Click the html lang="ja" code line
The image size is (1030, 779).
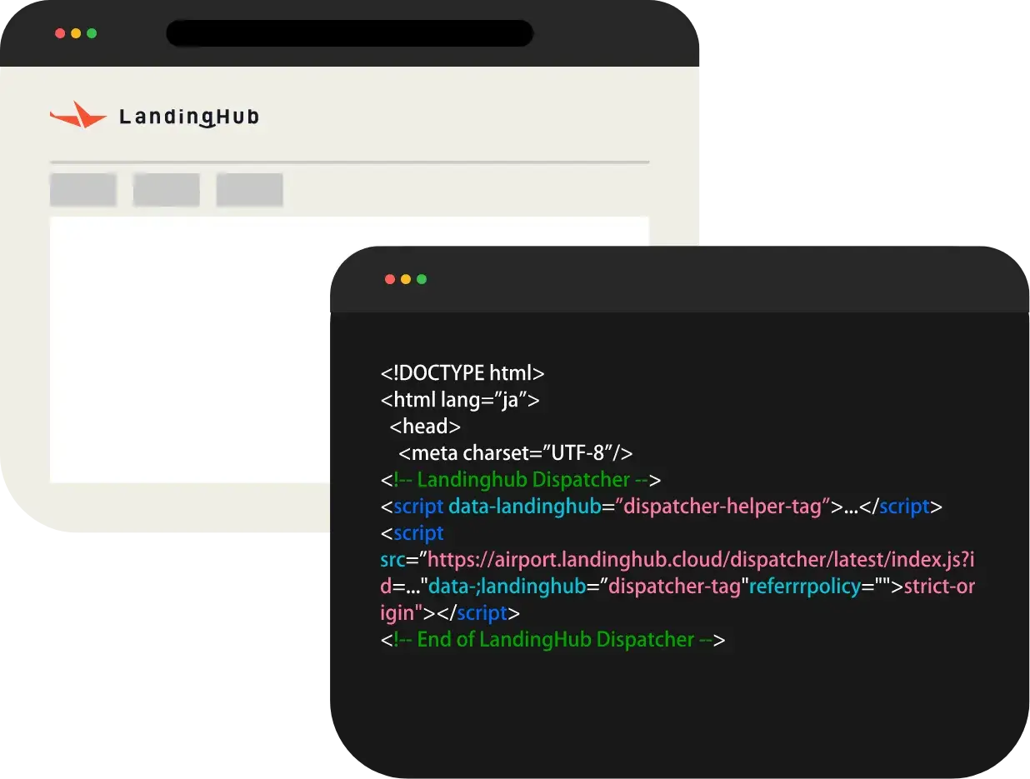click(460, 400)
